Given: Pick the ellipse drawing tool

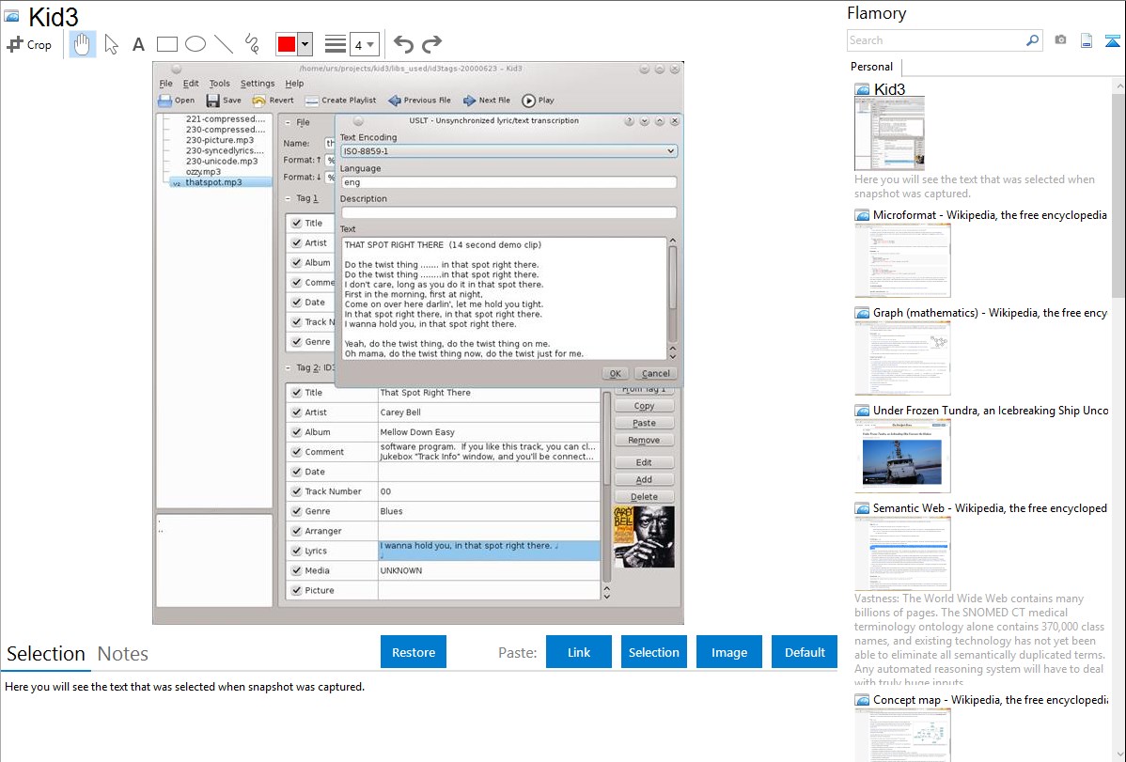Looking at the screenshot, I should [x=195, y=44].
